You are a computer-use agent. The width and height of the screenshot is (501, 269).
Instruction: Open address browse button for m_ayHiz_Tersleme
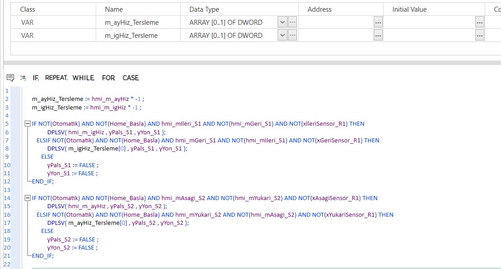[378, 23]
